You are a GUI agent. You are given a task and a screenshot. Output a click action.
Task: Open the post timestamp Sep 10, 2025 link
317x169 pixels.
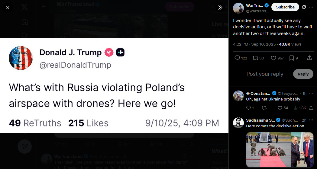click(x=254, y=44)
